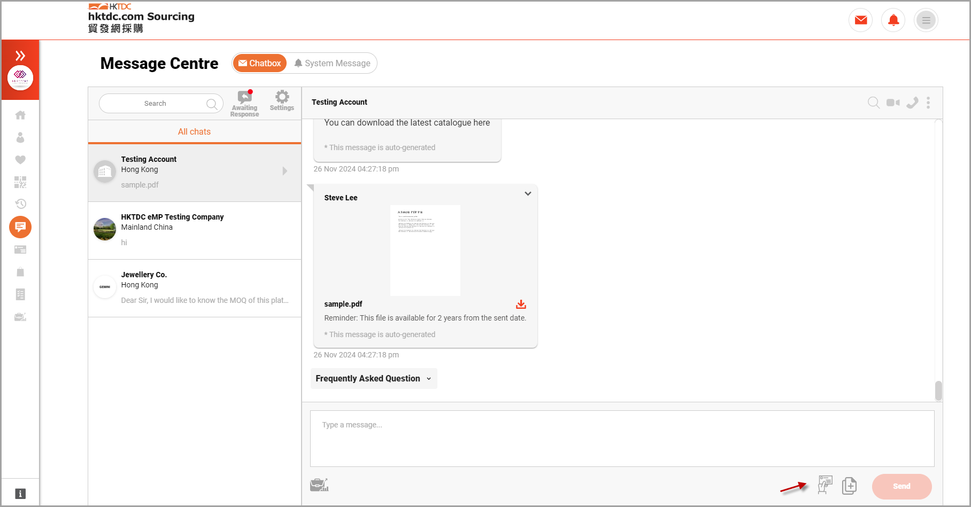The height and width of the screenshot is (507, 971).
Task: Open the briefcase sidebar icon
Action: tap(20, 317)
